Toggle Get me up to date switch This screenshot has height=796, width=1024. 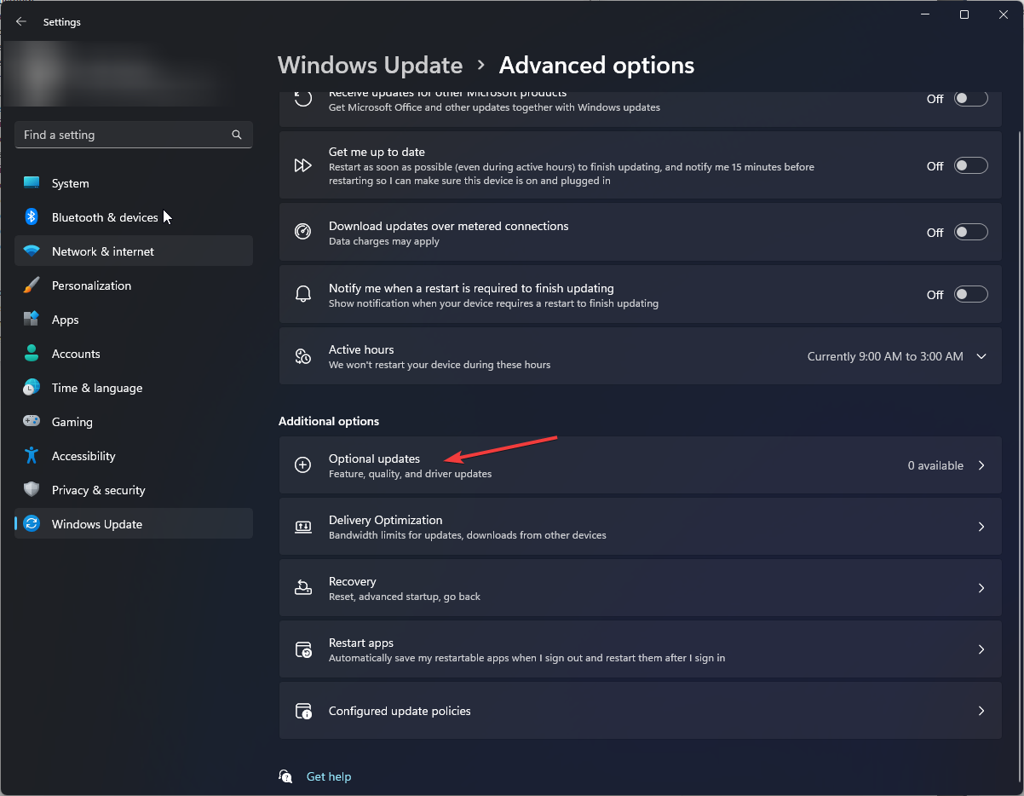click(x=971, y=166)
